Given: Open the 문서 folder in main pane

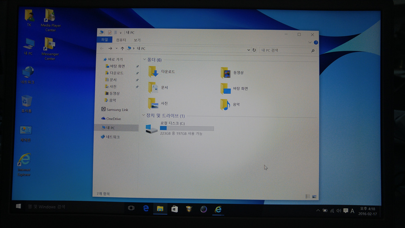Looking at the screenshot, I should click(x=158, y=87).
